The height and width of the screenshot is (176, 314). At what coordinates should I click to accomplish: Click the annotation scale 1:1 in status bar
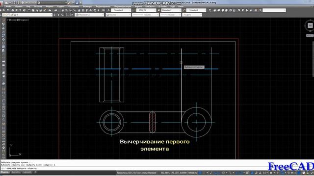[265, 173]
